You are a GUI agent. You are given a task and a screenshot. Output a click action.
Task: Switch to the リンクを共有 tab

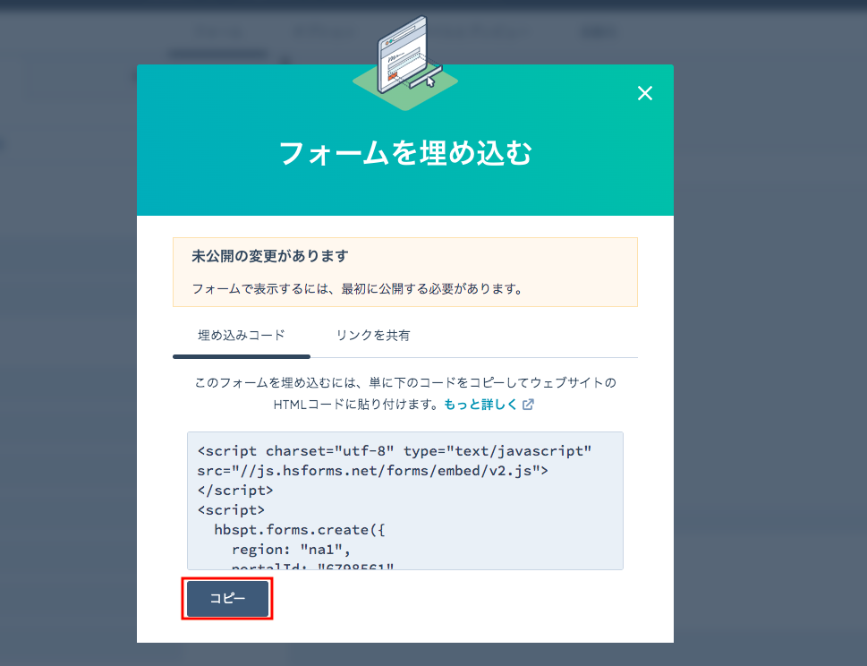coord(373,335)
